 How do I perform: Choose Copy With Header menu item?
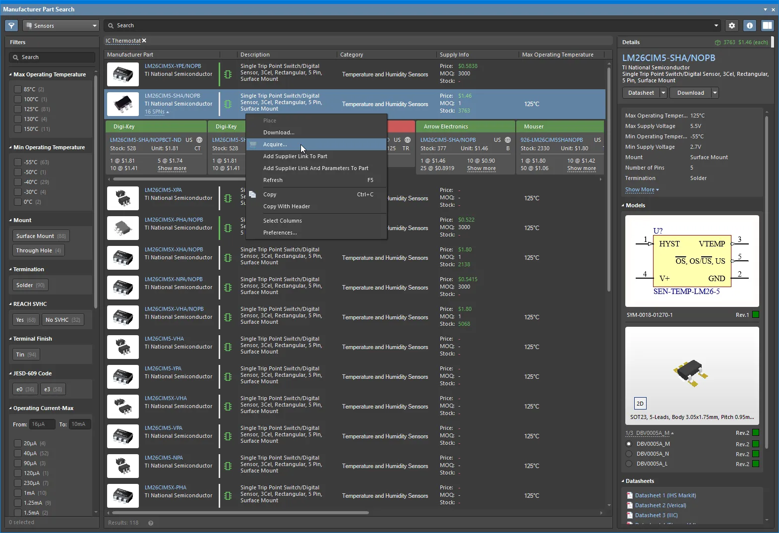point(316,206)
